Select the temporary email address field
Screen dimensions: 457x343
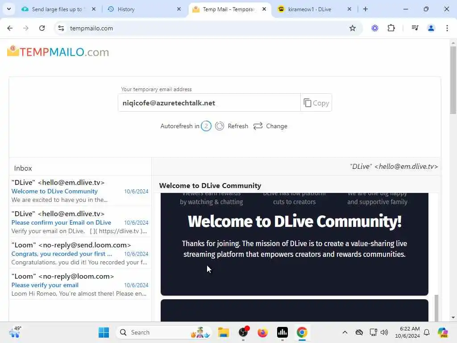209,103
